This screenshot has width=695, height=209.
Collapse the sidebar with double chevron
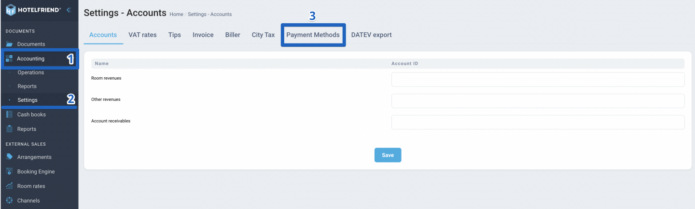tap(69, 10)
